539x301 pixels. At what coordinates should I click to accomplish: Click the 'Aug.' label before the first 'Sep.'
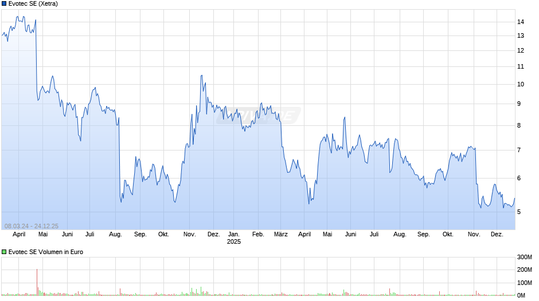[115, 235]
